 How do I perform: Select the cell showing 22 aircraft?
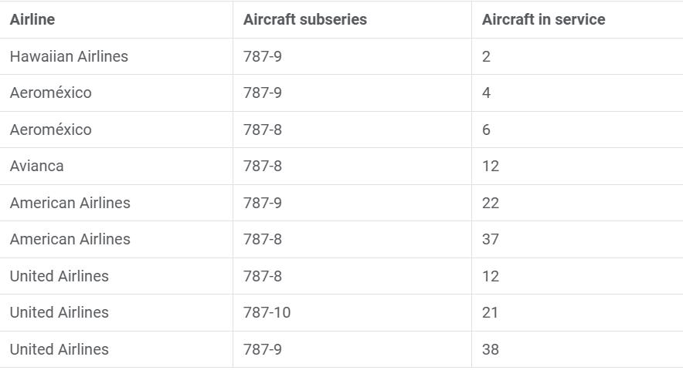coord(490,203)
